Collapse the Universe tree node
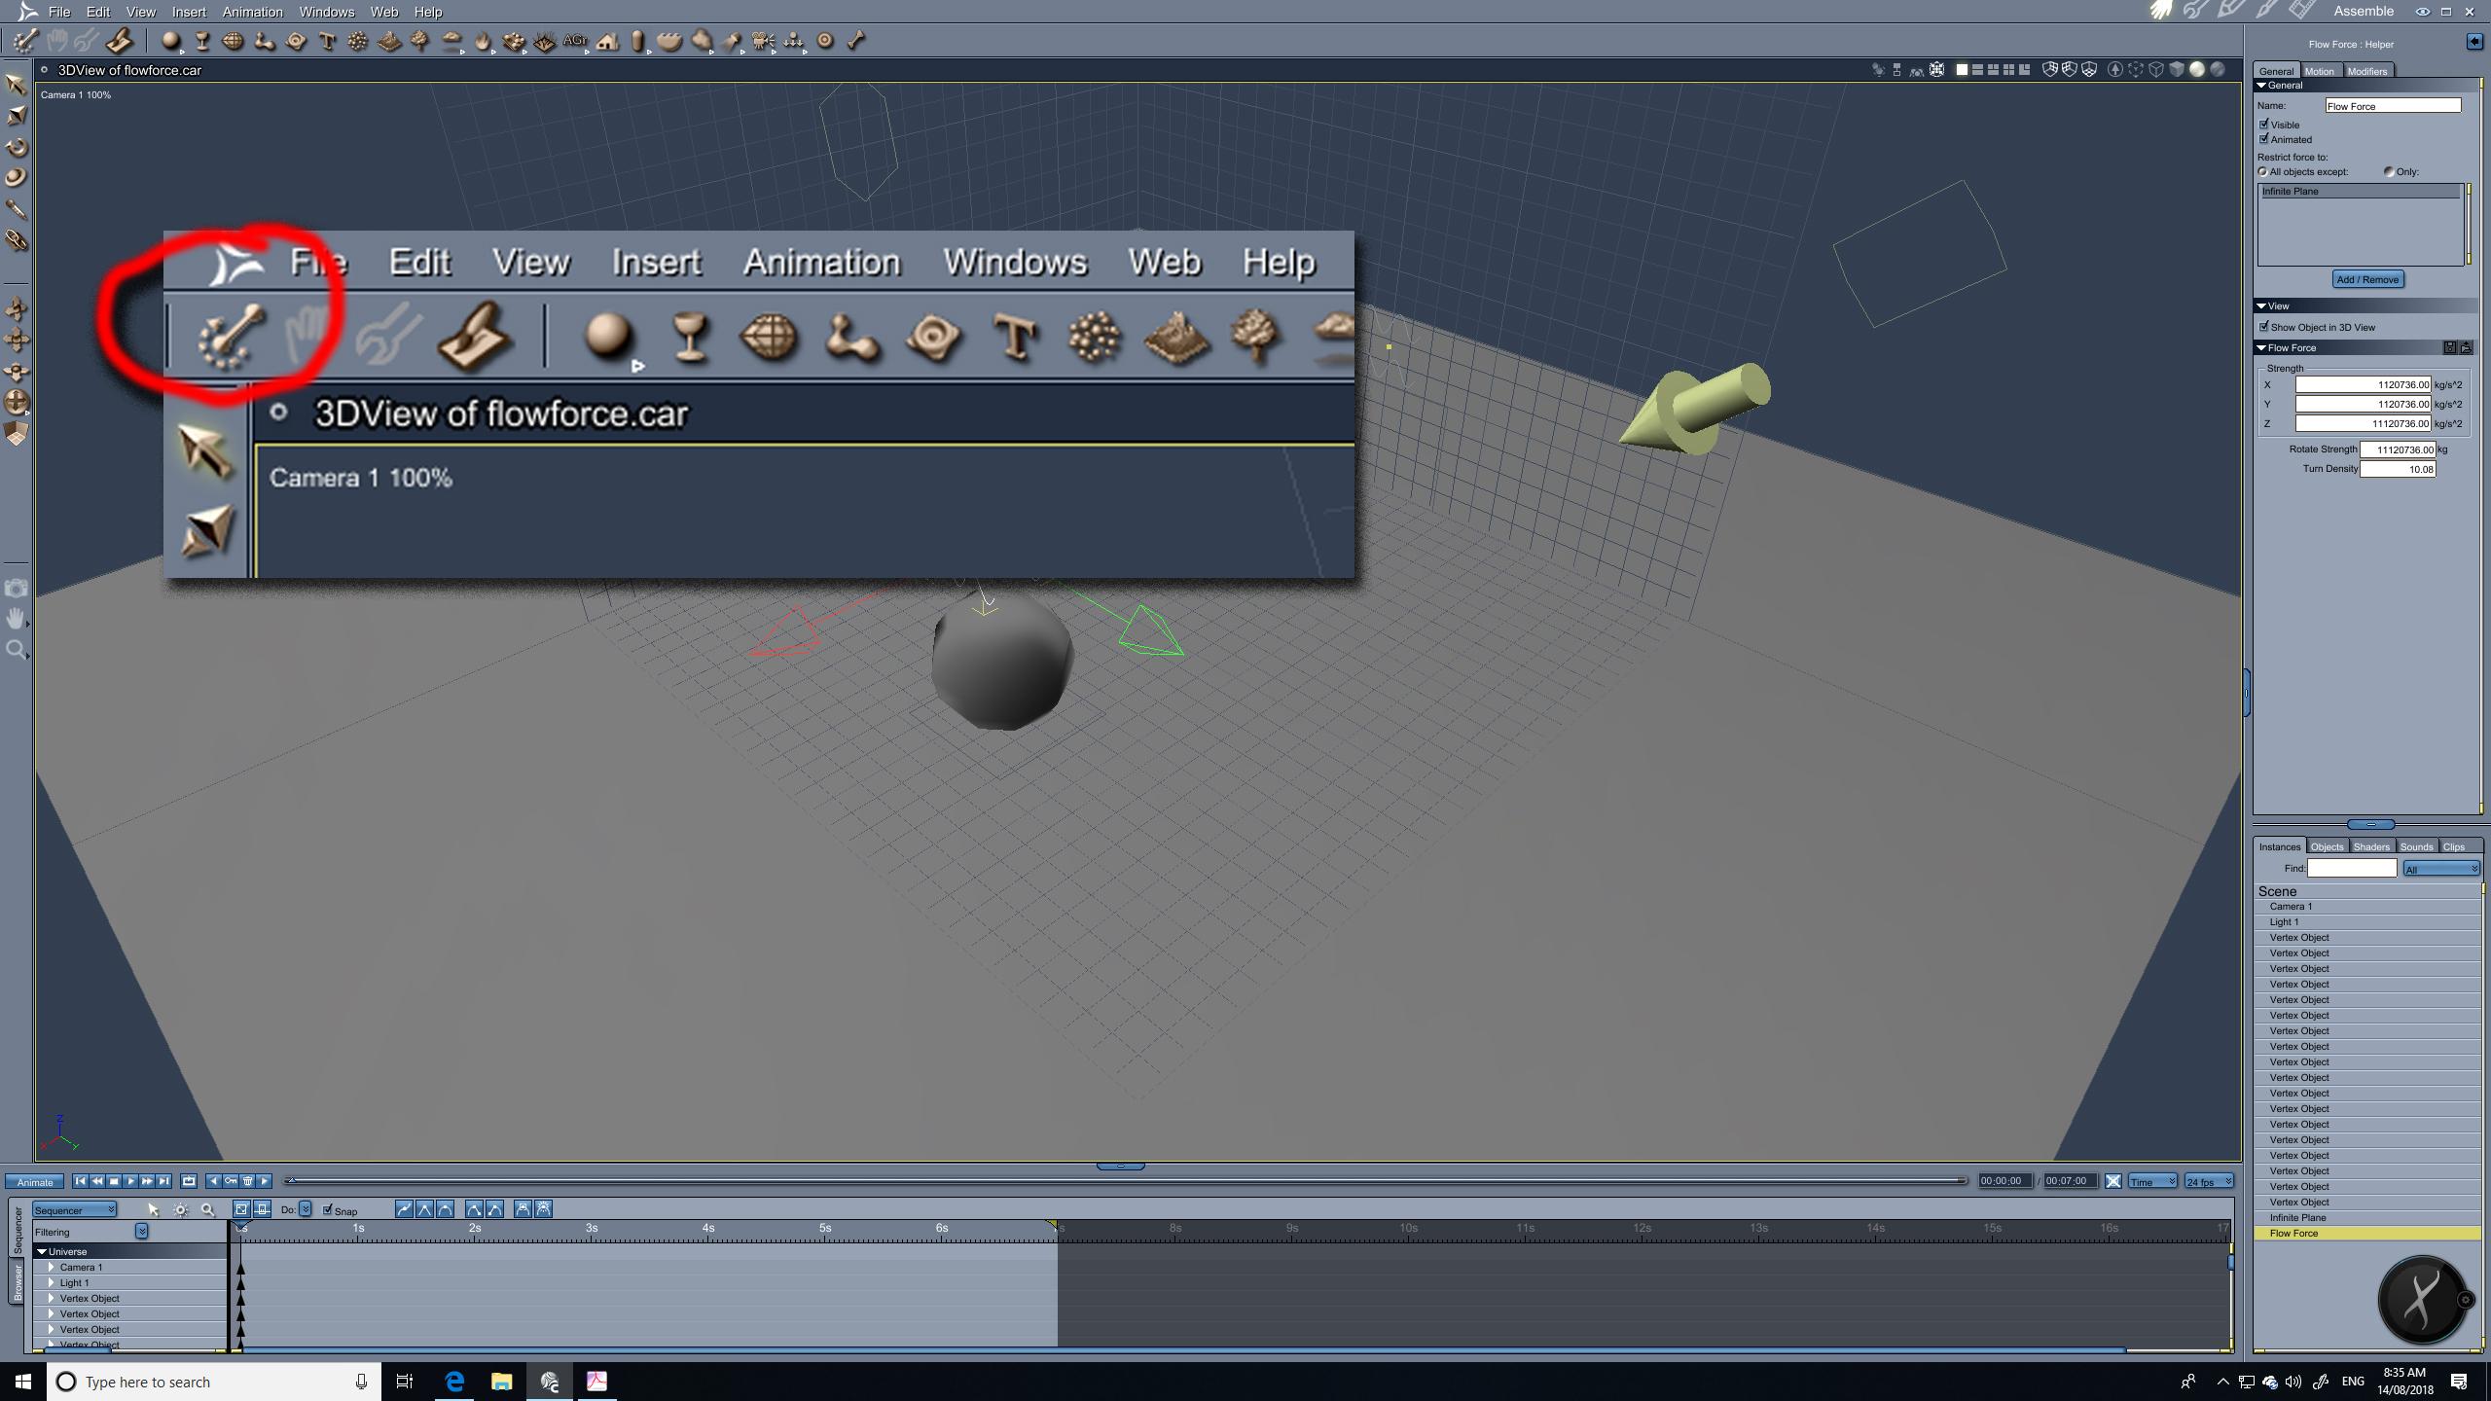The image size is (2491, 1401). tap(42, 1251)
